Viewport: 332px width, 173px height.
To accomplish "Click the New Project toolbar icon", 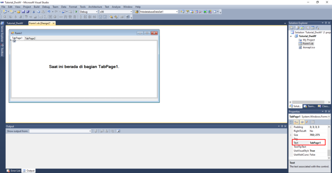I will [5, 12].
